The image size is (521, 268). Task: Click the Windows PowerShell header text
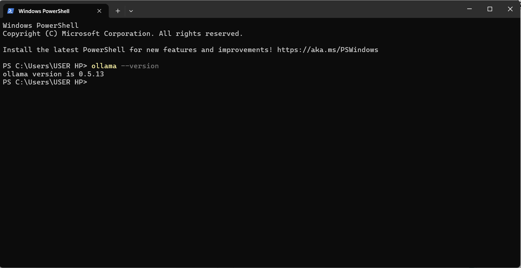pyautogui.click(x=40, y=25)
